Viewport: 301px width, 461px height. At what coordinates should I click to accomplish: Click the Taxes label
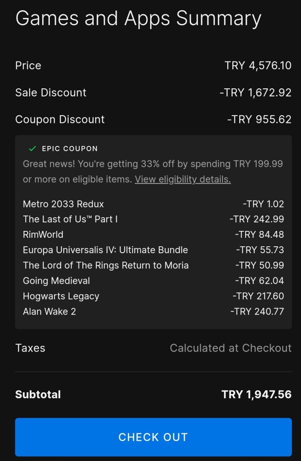[30, 348]
